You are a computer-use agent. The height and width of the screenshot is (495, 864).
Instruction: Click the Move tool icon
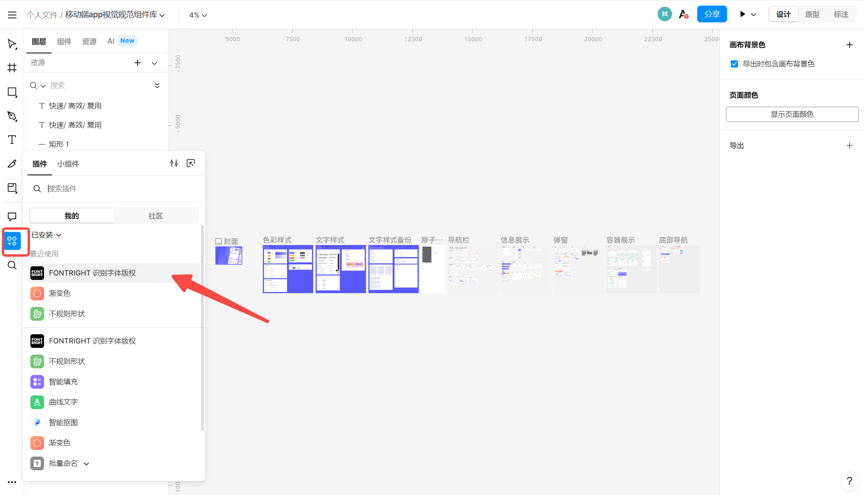point(12,44)
